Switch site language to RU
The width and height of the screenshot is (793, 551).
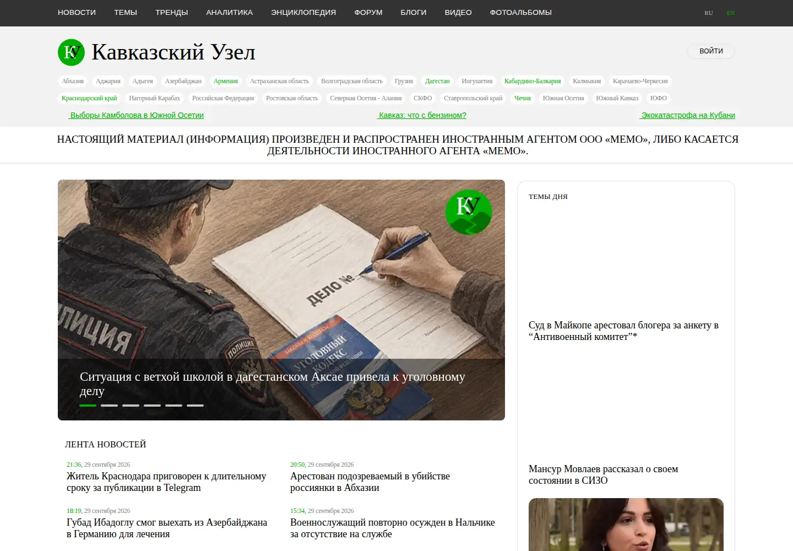[709, 13]
